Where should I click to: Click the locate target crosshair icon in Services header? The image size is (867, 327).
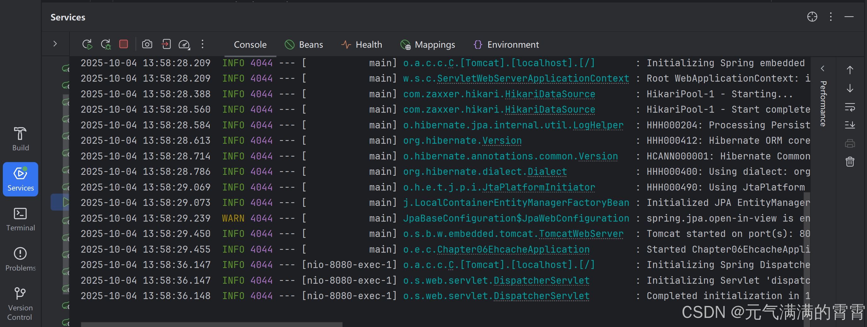(812, 17)
